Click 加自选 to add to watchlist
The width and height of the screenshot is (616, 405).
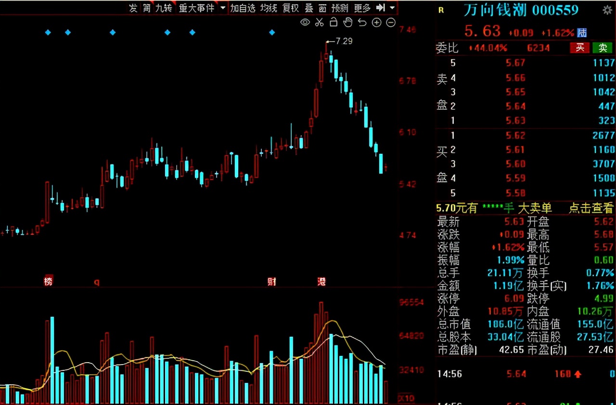[243, 8]
